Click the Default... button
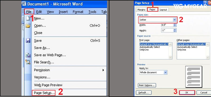This screenshot has width=211, height=97. pyautogui.click(x=144, y=93)
